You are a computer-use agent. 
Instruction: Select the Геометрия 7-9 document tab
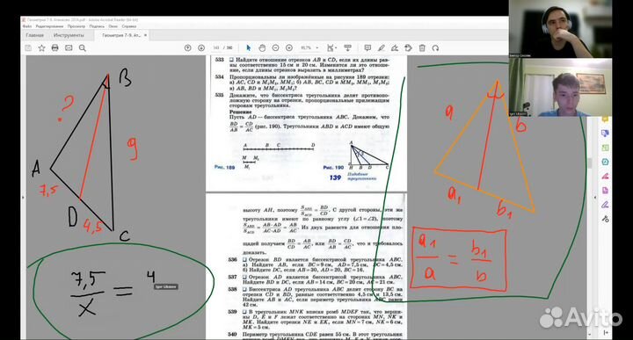(121, 35)
